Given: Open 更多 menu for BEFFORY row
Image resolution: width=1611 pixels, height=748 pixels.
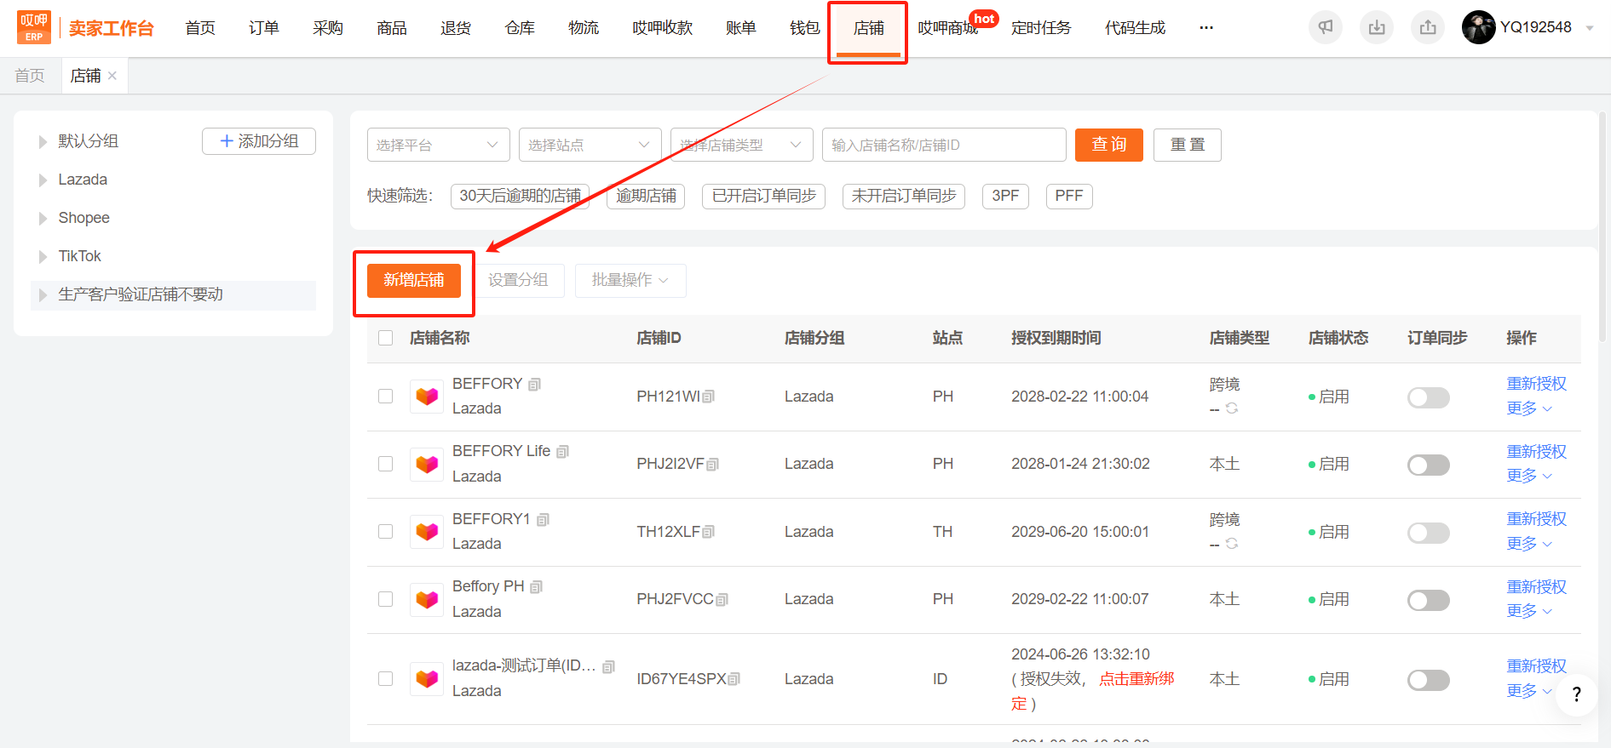Looking at the screenshot, I should coord(1529,408).
